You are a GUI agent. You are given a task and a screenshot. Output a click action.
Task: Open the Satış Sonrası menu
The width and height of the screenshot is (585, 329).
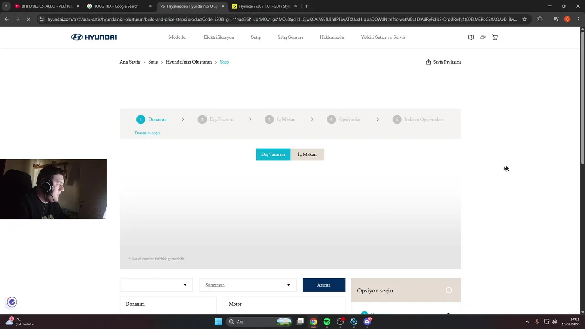point(290,37)
